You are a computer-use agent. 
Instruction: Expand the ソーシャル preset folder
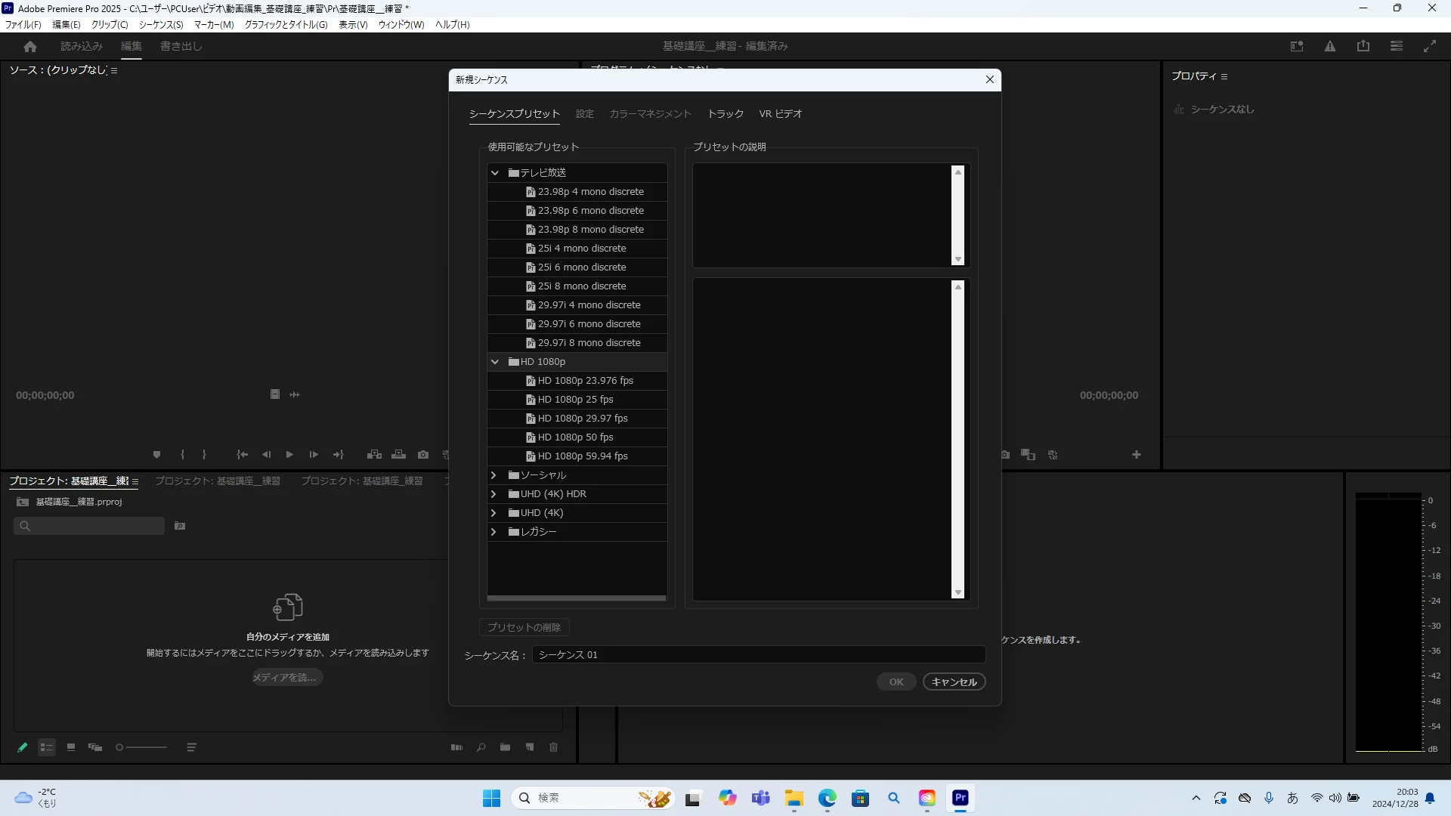[494, 475]
